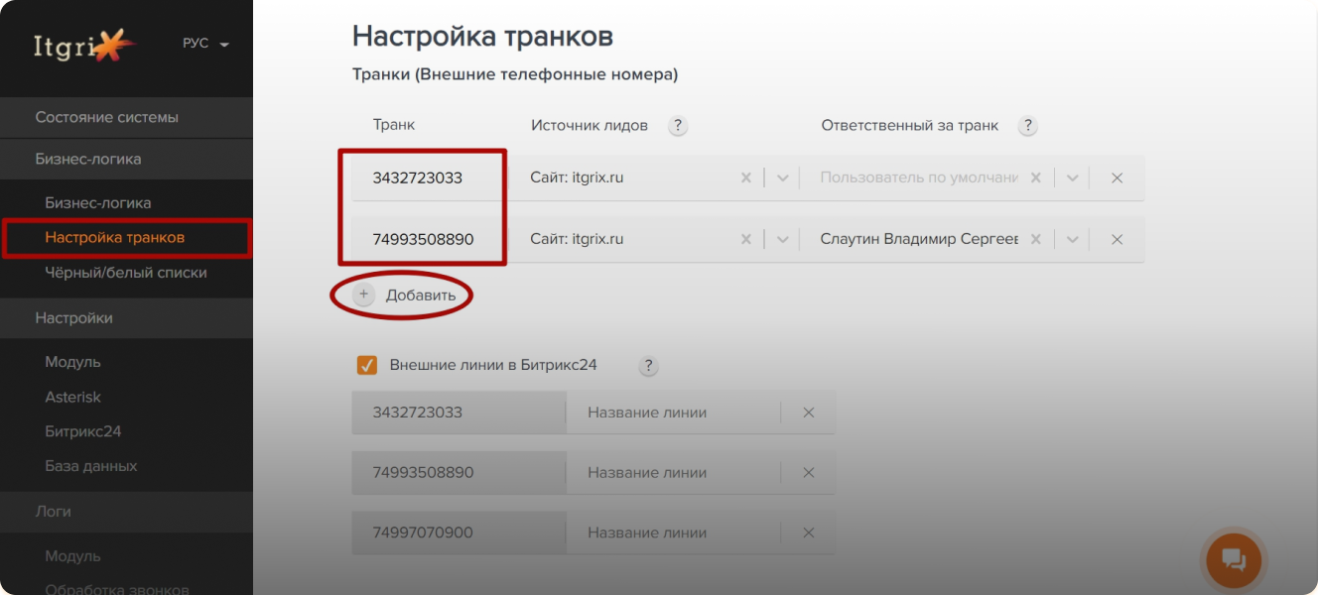Remove trunk row 74993508890 with X icon
Screen dimensions: 1318x595
point(1117,239)
